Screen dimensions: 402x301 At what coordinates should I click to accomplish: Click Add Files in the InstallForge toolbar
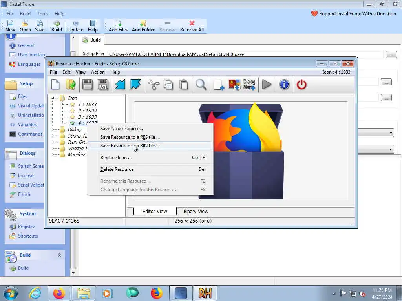click(118, 26)
